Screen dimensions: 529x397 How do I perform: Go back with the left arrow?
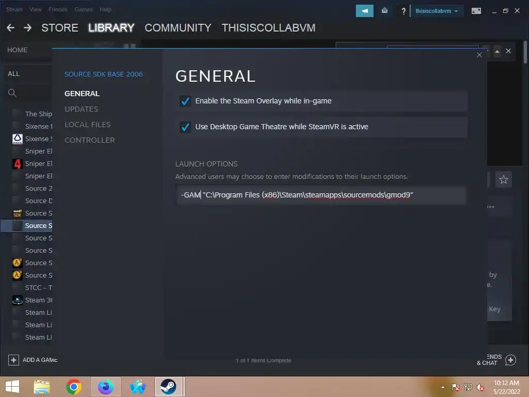pos(10,28)
